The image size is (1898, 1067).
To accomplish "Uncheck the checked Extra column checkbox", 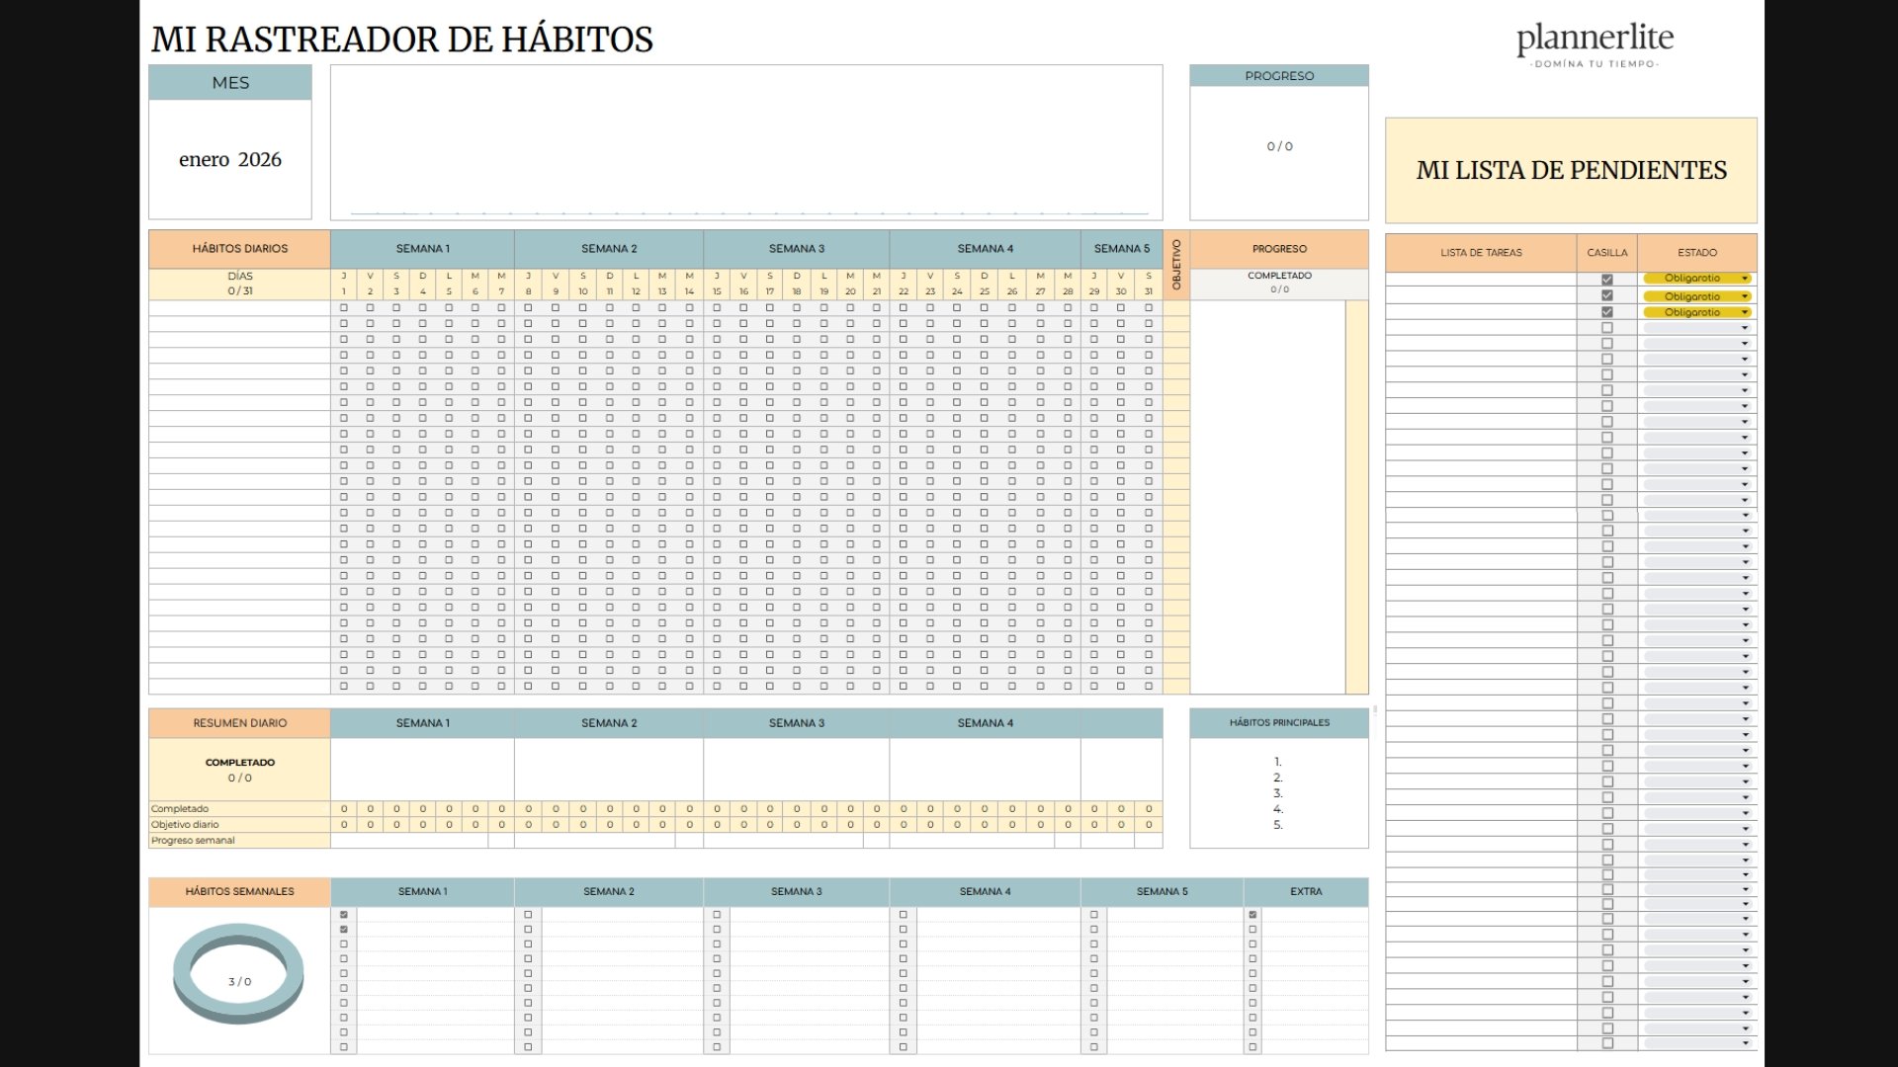I will click(1252, 915).
